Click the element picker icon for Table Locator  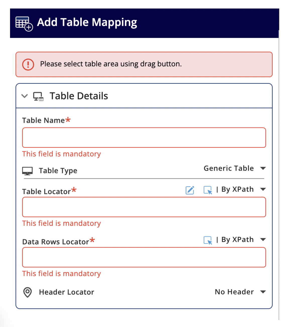[x=208, y=190]
